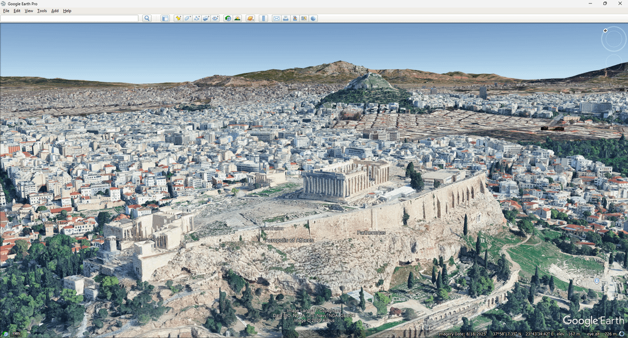Select the Add Path tool
The height and width of the screenshot is (338, 628).
[x=197, y=19]
